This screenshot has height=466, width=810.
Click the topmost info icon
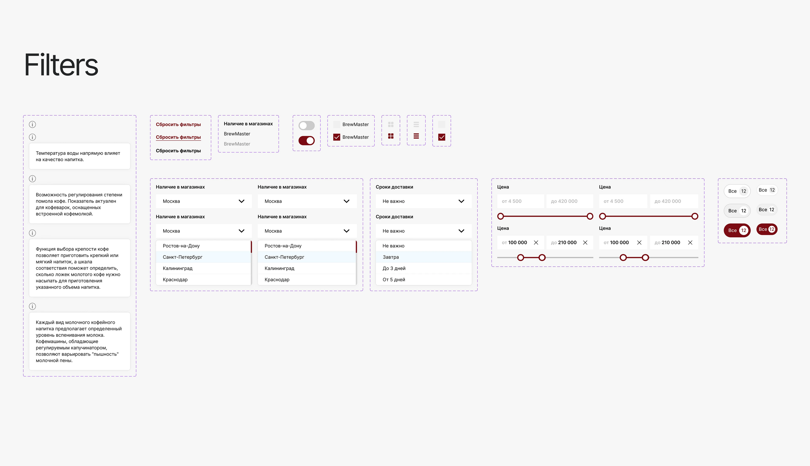click(32, 125)
